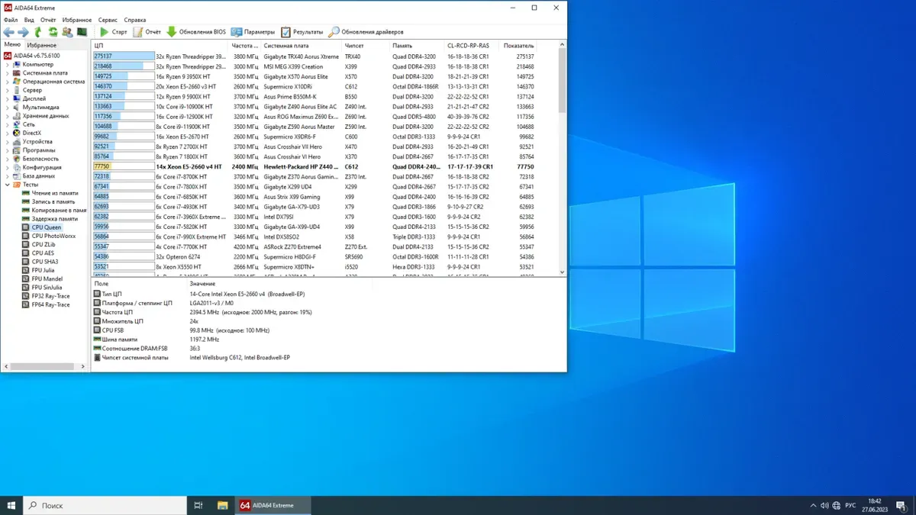This screenshot has height=515, width=916.
Task: Click the Результаты clipboard icon
Action: pyautogui.click(x=286, y=32)
